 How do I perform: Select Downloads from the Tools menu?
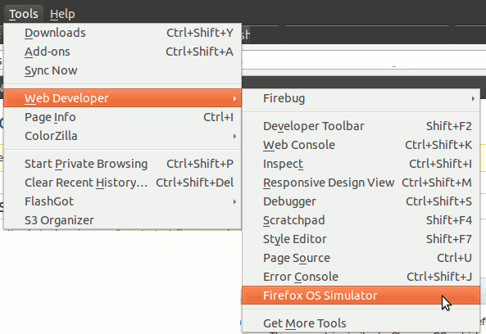pos(122,33)
